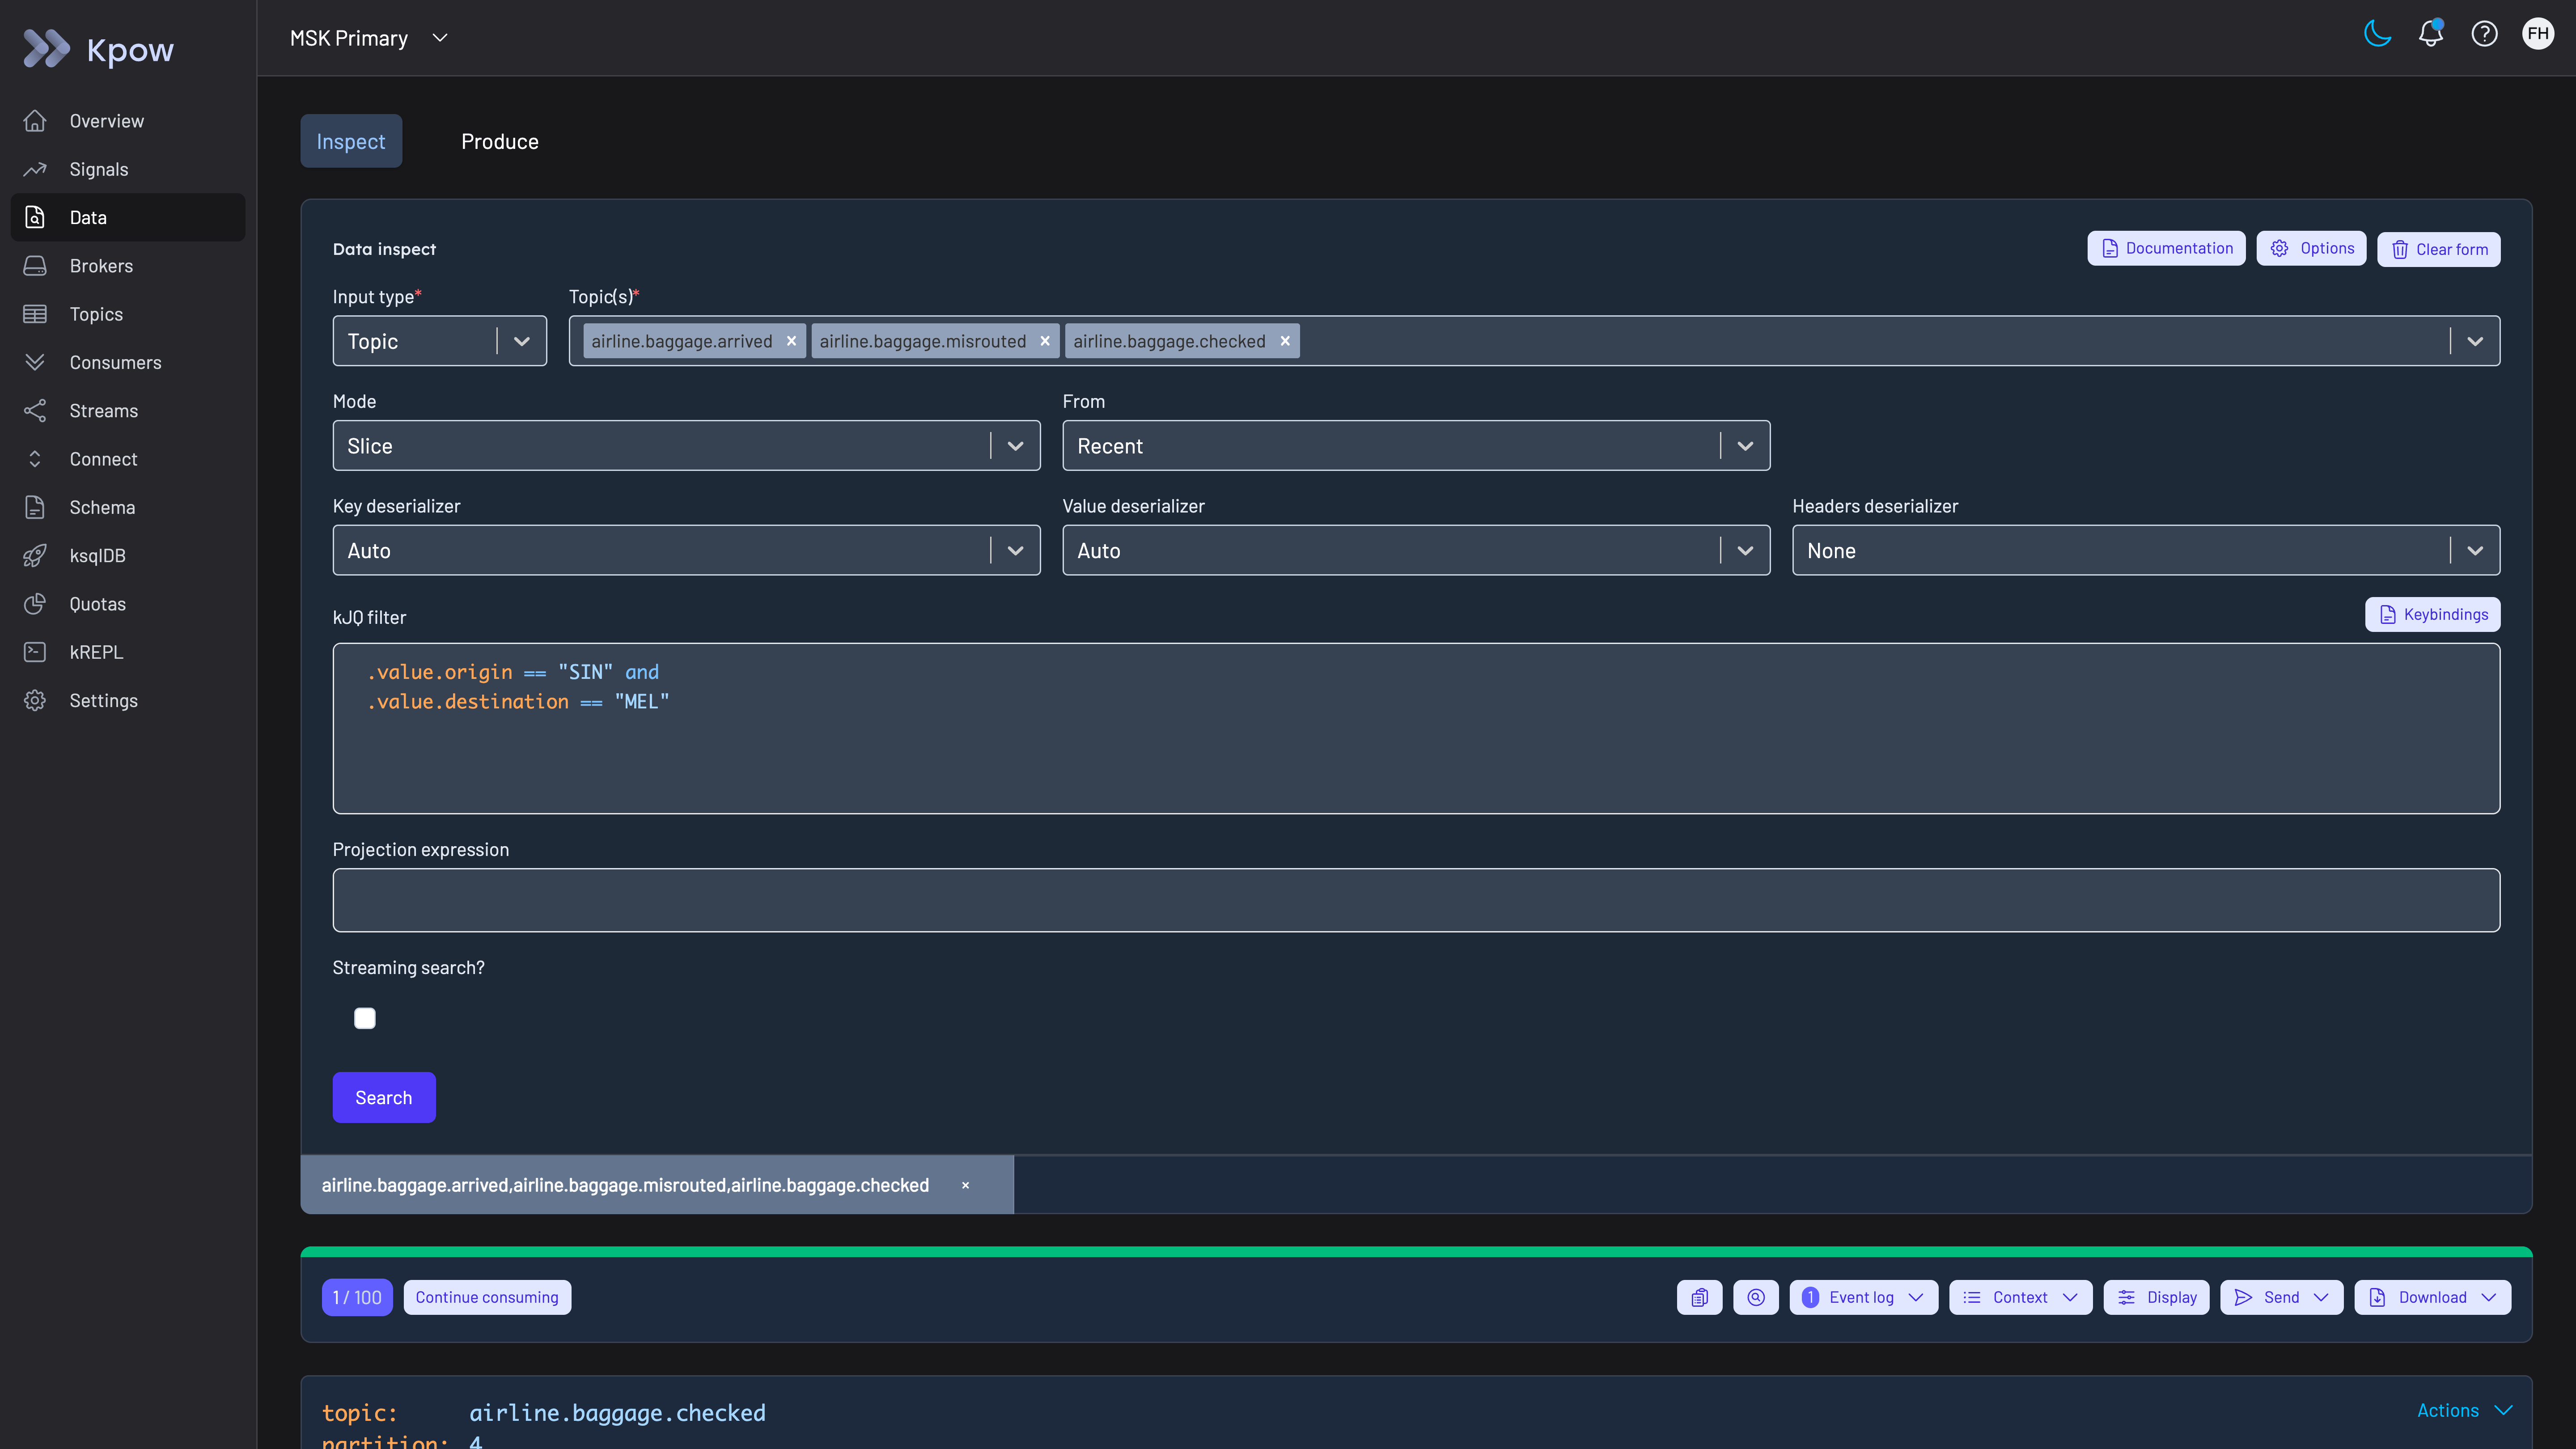Open the Value deserializer dropdown
Viewport: 2576px width, 1449px height.
(x=1416, y=550)
